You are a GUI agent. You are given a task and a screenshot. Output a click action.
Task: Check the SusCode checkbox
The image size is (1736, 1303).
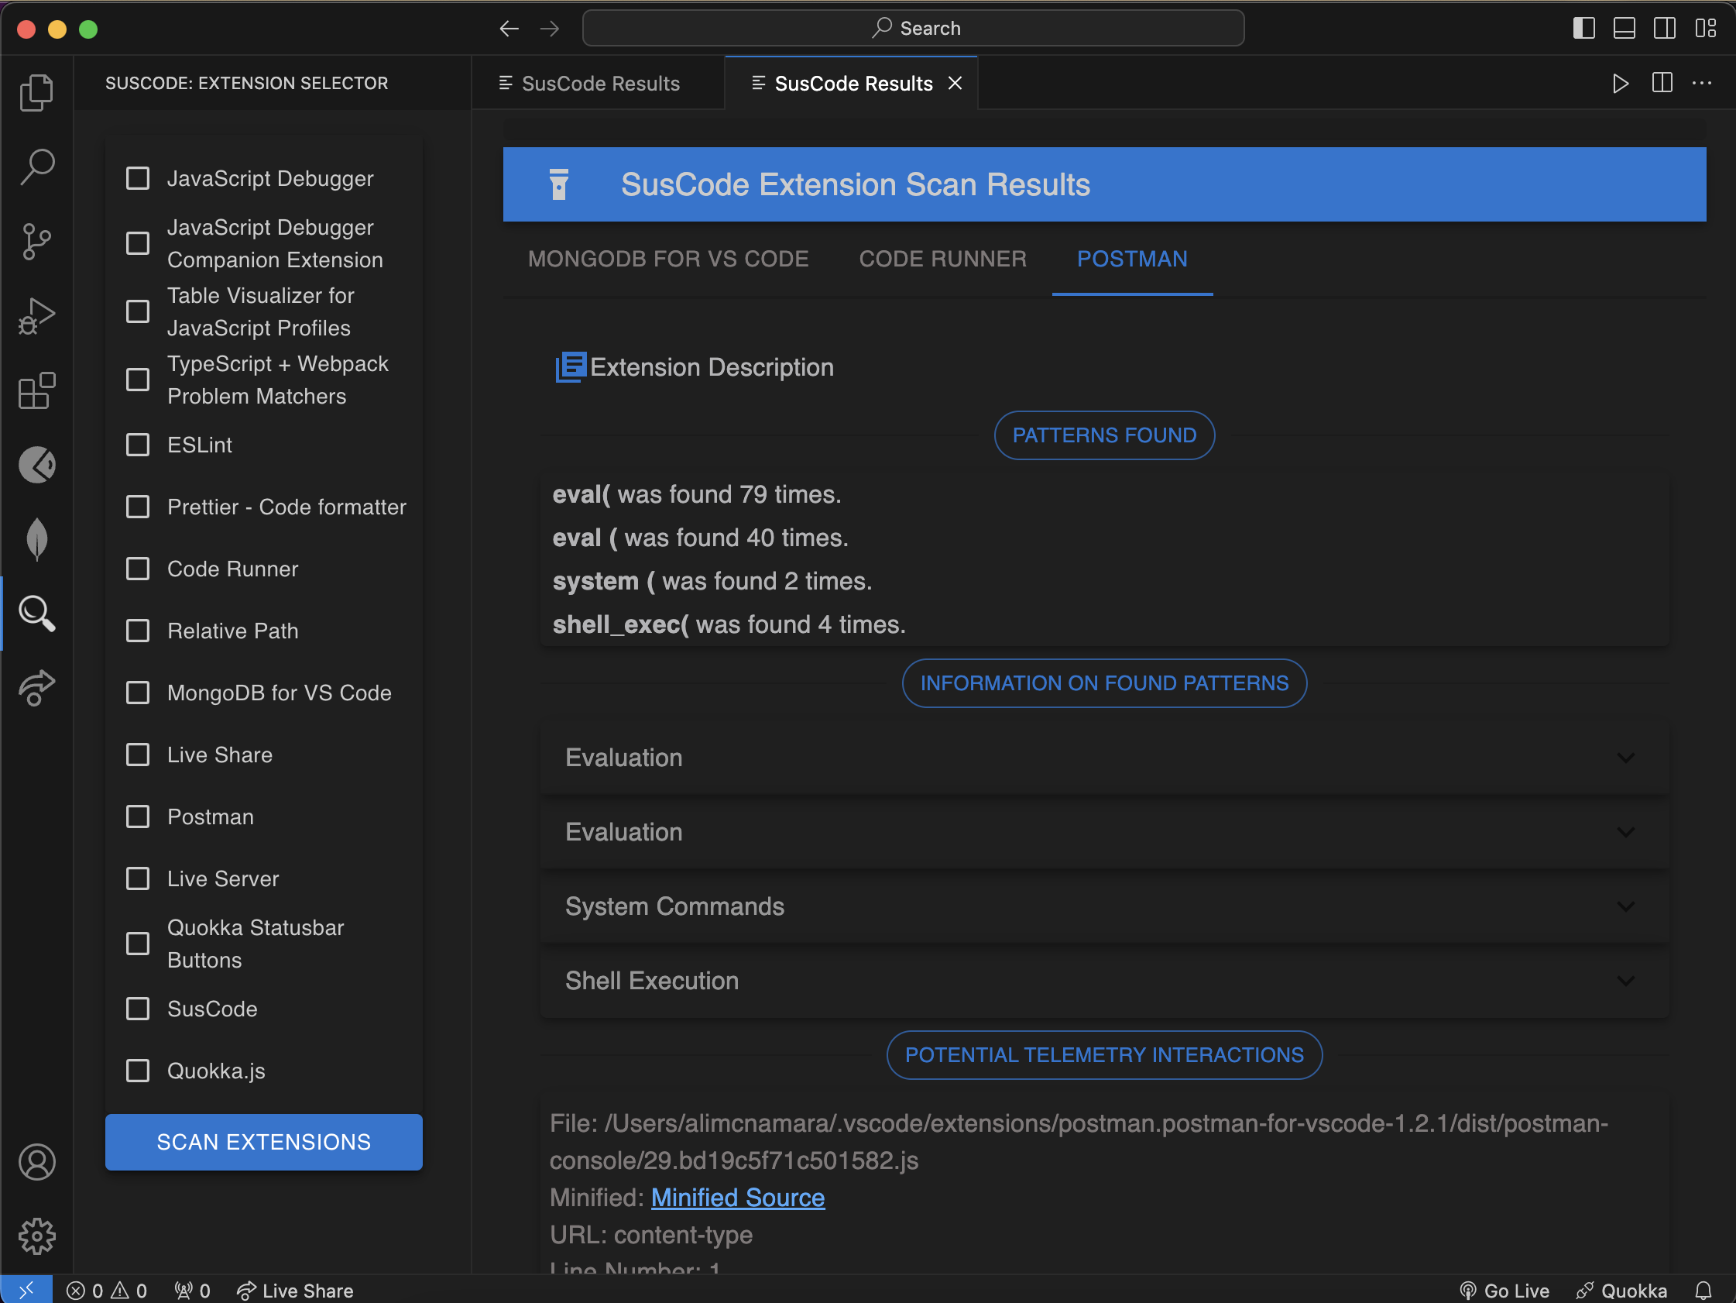pyautogui.click(x=138, y=1009)
